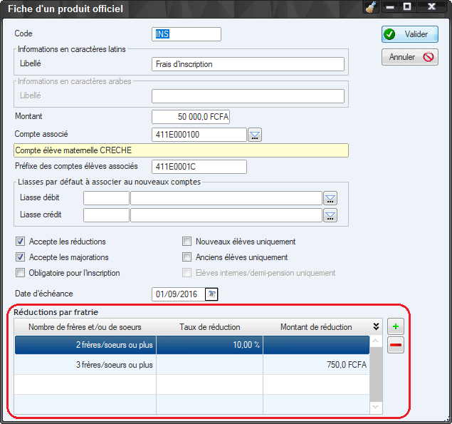Open lookup for Liasse crédit

[x=330, y=215]
